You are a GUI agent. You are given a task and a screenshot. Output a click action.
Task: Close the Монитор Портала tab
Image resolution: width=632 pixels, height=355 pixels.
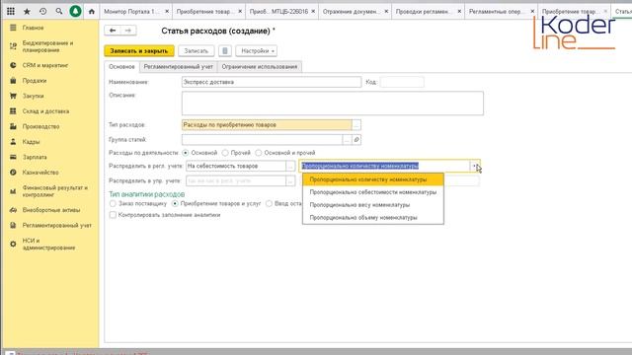coord(167,11)
